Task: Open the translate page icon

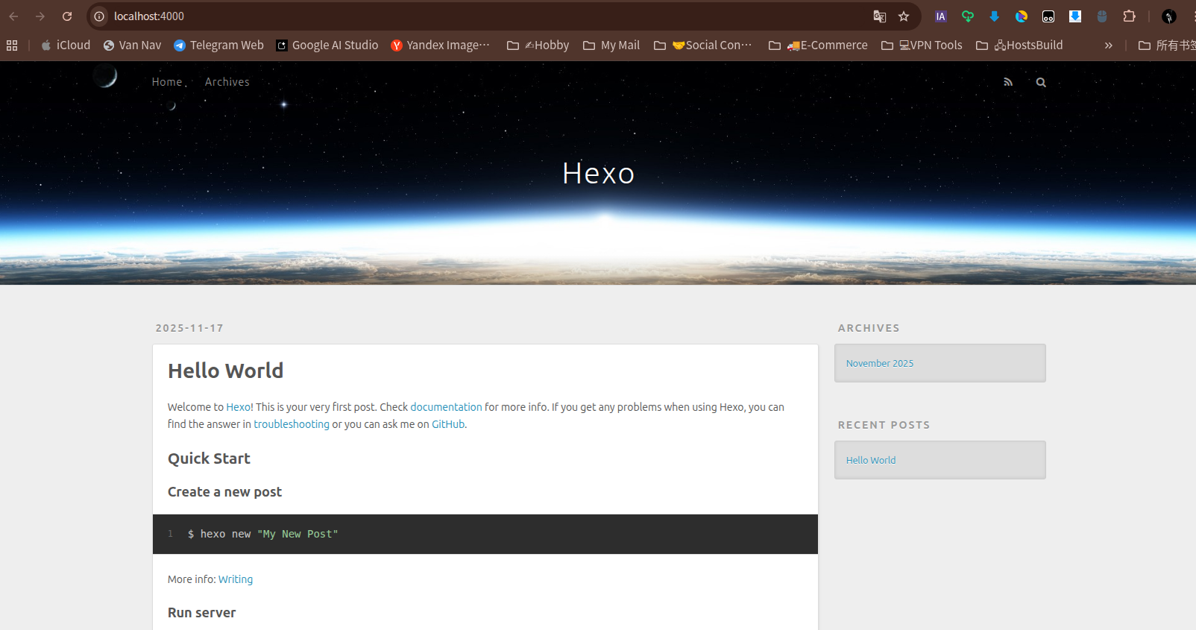Action: click(880, 16)
